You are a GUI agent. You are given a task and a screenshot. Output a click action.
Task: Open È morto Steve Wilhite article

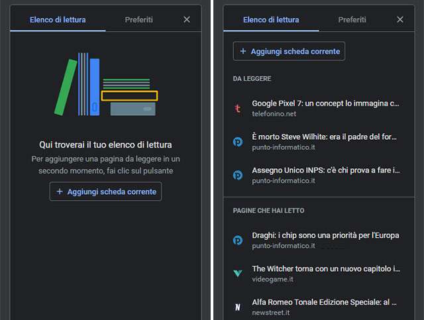(319, 142)
